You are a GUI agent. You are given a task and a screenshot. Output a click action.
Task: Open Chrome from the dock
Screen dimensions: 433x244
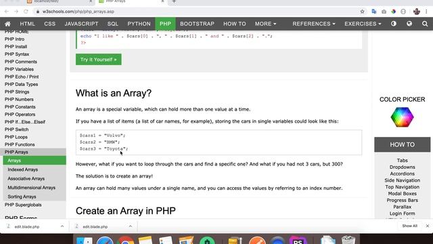tap(125, 240)
